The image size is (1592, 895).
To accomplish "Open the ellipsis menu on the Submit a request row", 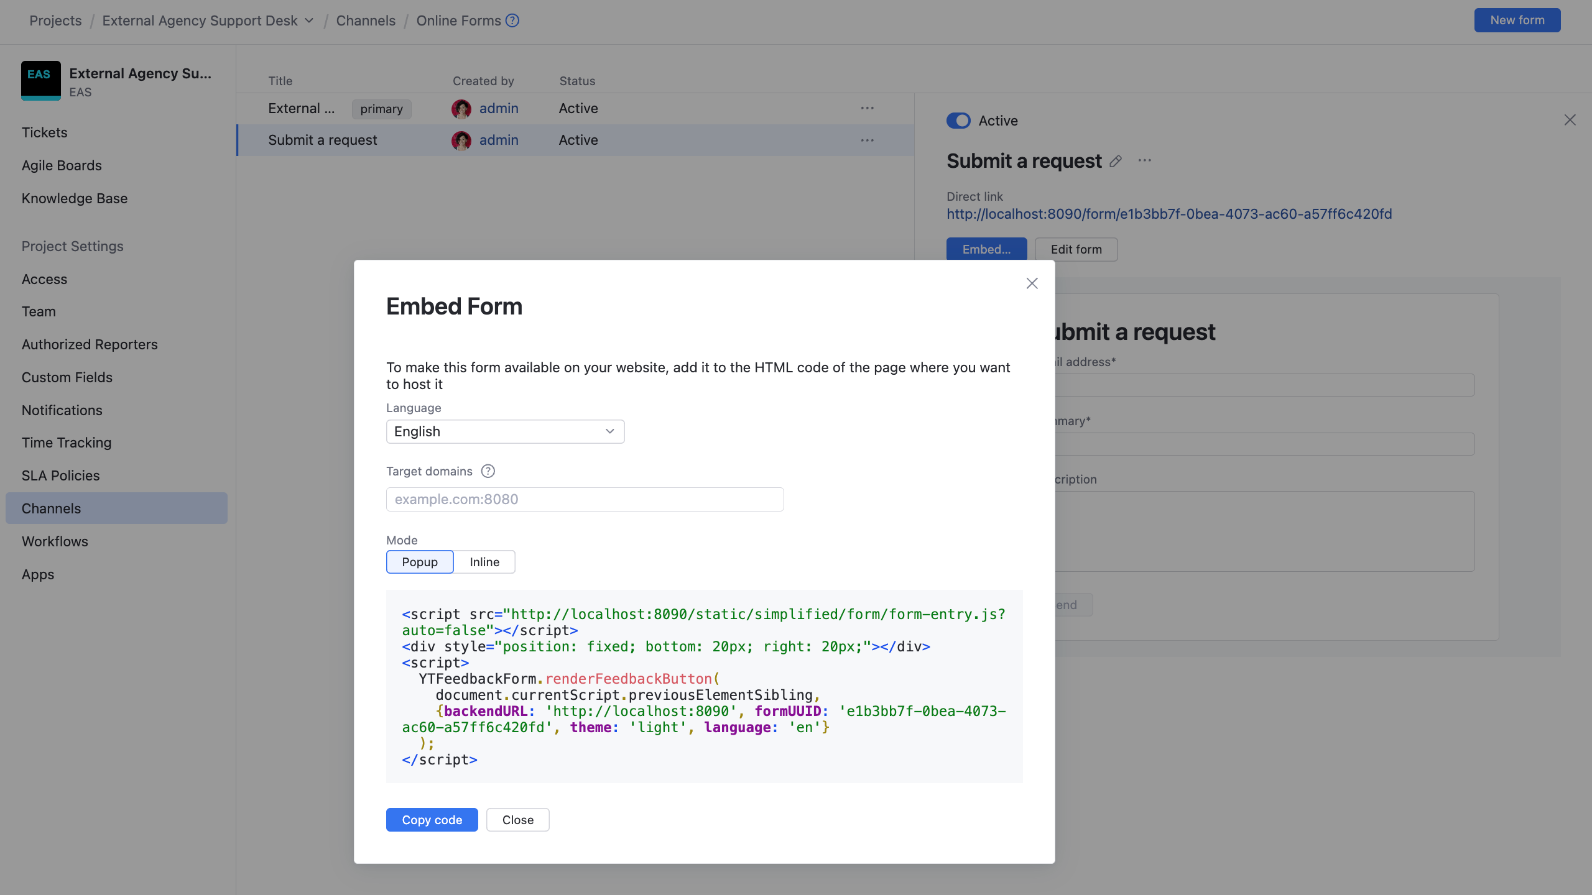I will (x=868, y=140).
